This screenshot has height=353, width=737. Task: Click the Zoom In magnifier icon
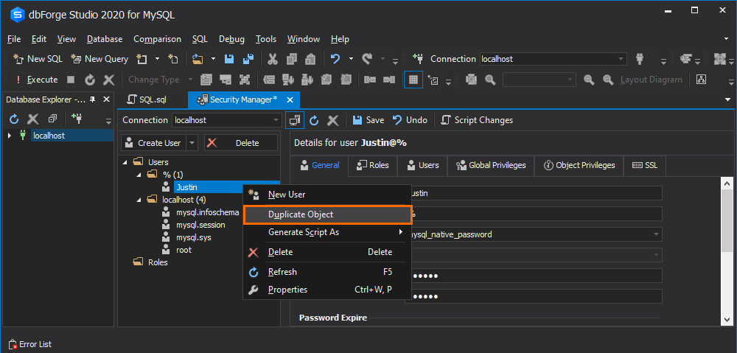pos(589,80)
